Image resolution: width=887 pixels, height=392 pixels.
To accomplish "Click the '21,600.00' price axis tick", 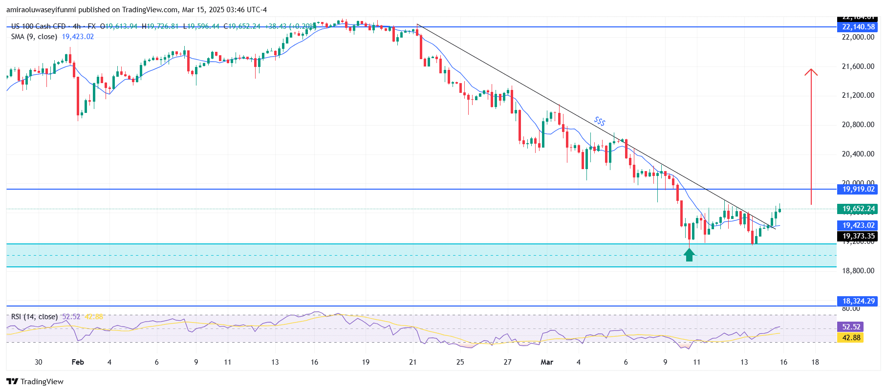I will point(858,66).
